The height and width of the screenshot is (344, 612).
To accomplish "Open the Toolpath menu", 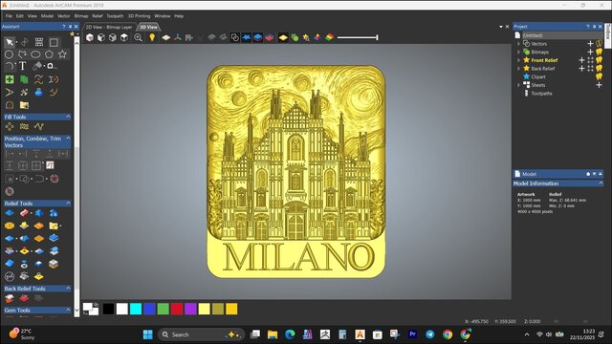I will (115, 16).
